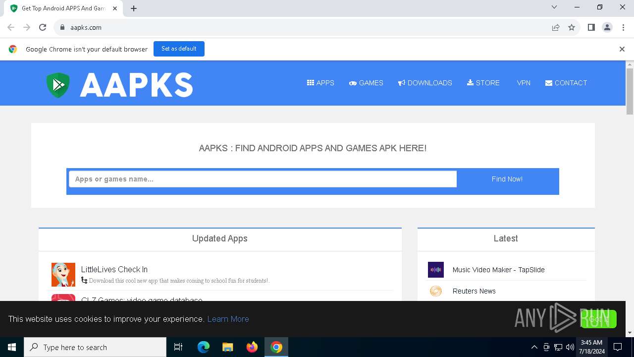Select the Get Top Android APPS tab
The image size is (634, 357).
click(63, 8)
